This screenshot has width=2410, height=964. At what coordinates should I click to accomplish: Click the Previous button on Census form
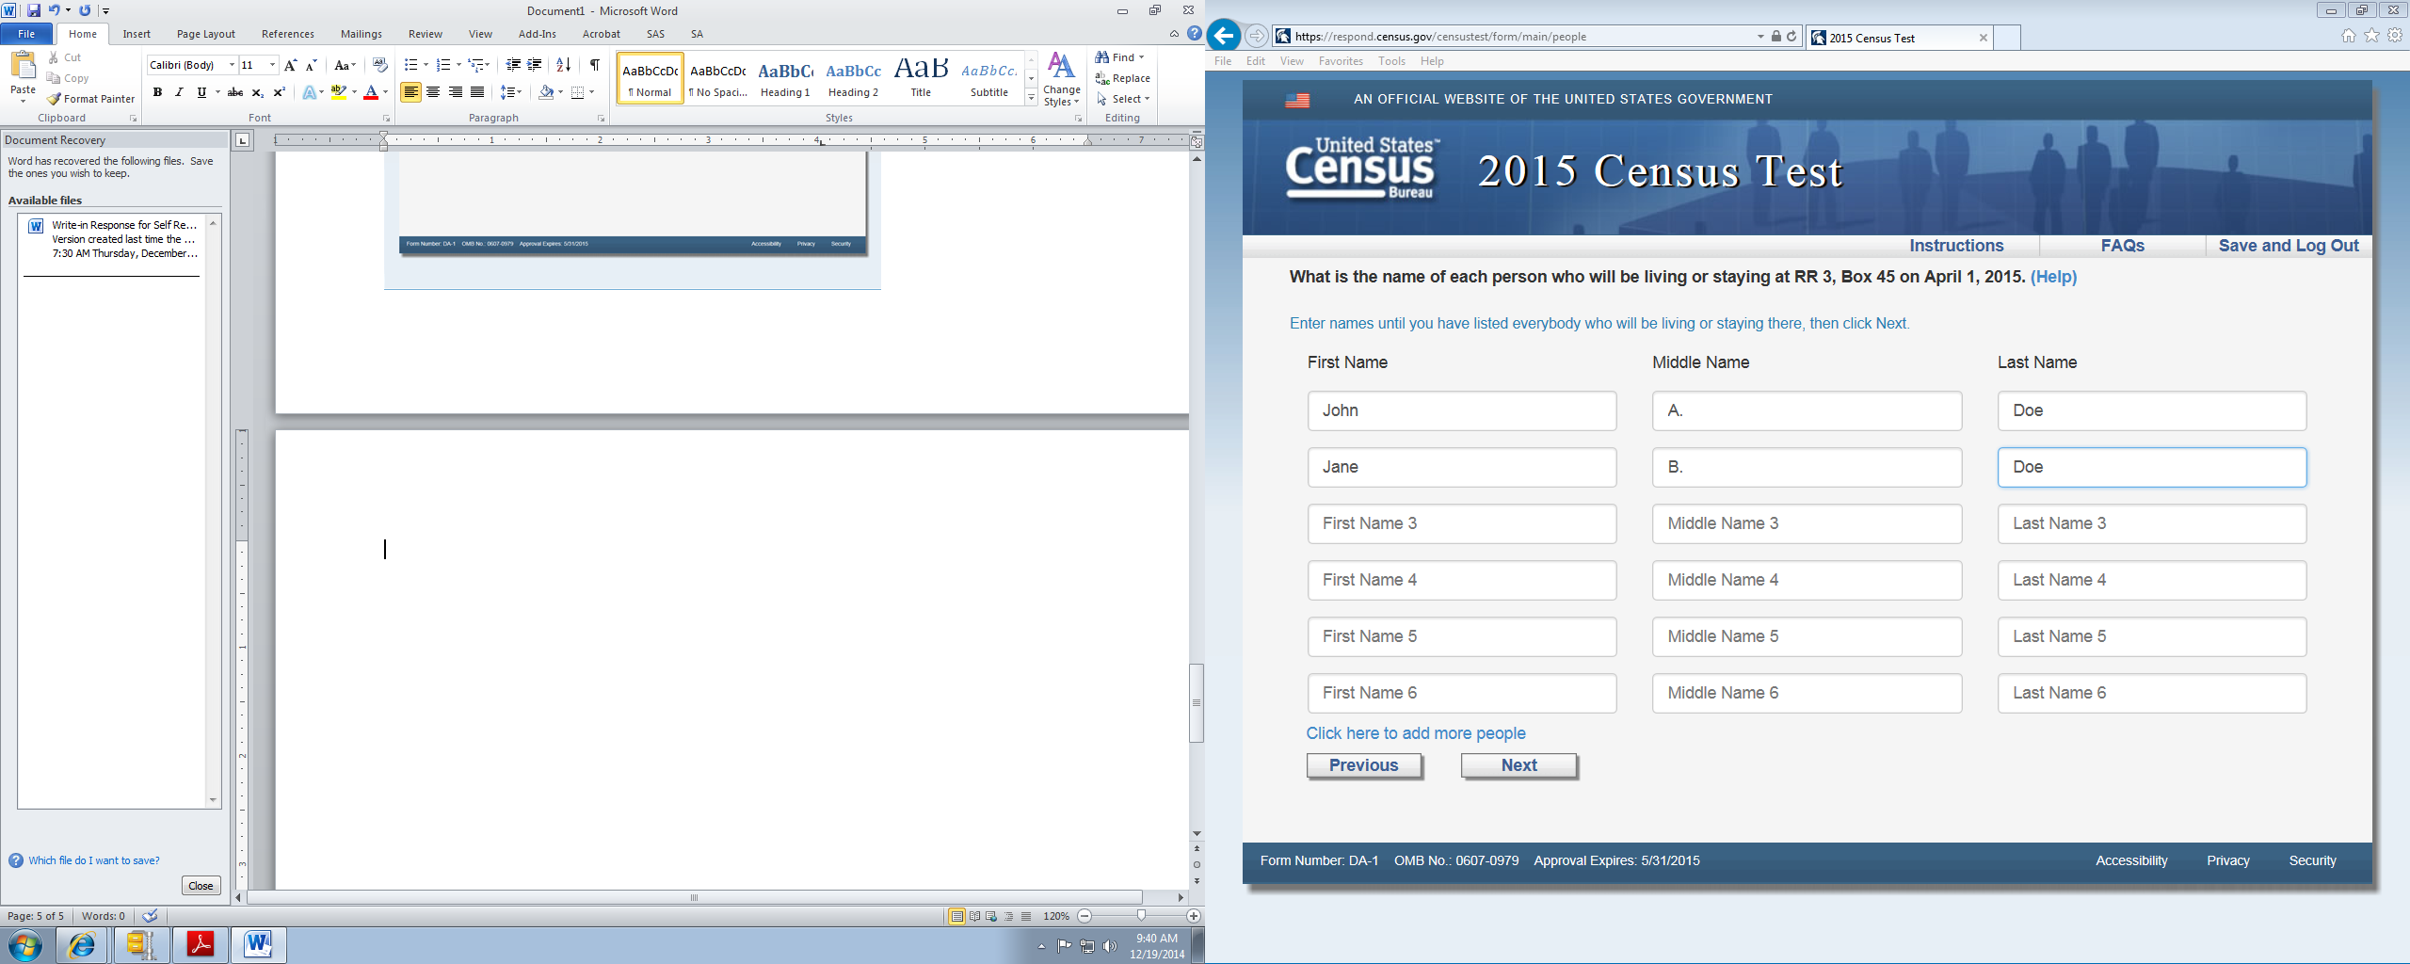pos(1364,765)
